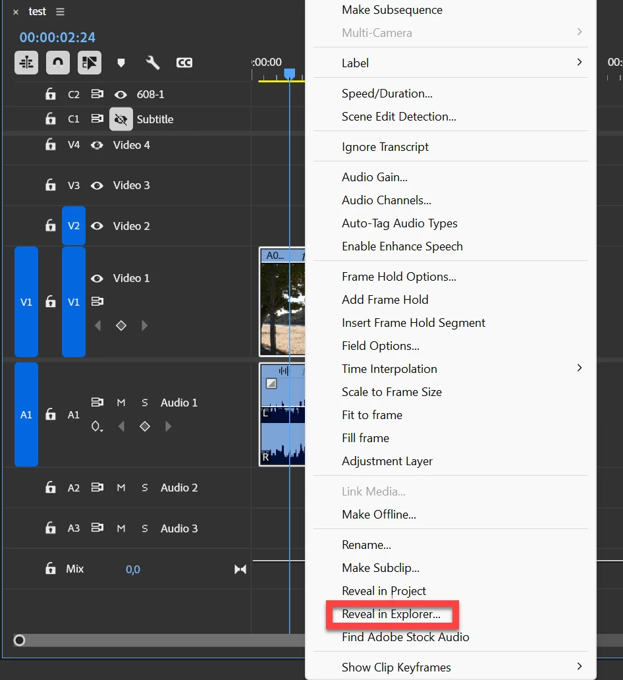Solo Audio 3 track
Image resolution: width=623 pixels, height=680 pixels.
pos(145,528)
